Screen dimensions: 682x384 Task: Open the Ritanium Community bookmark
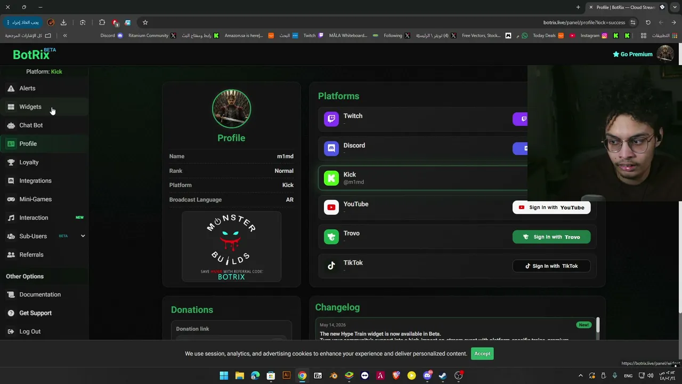[152, 36]
